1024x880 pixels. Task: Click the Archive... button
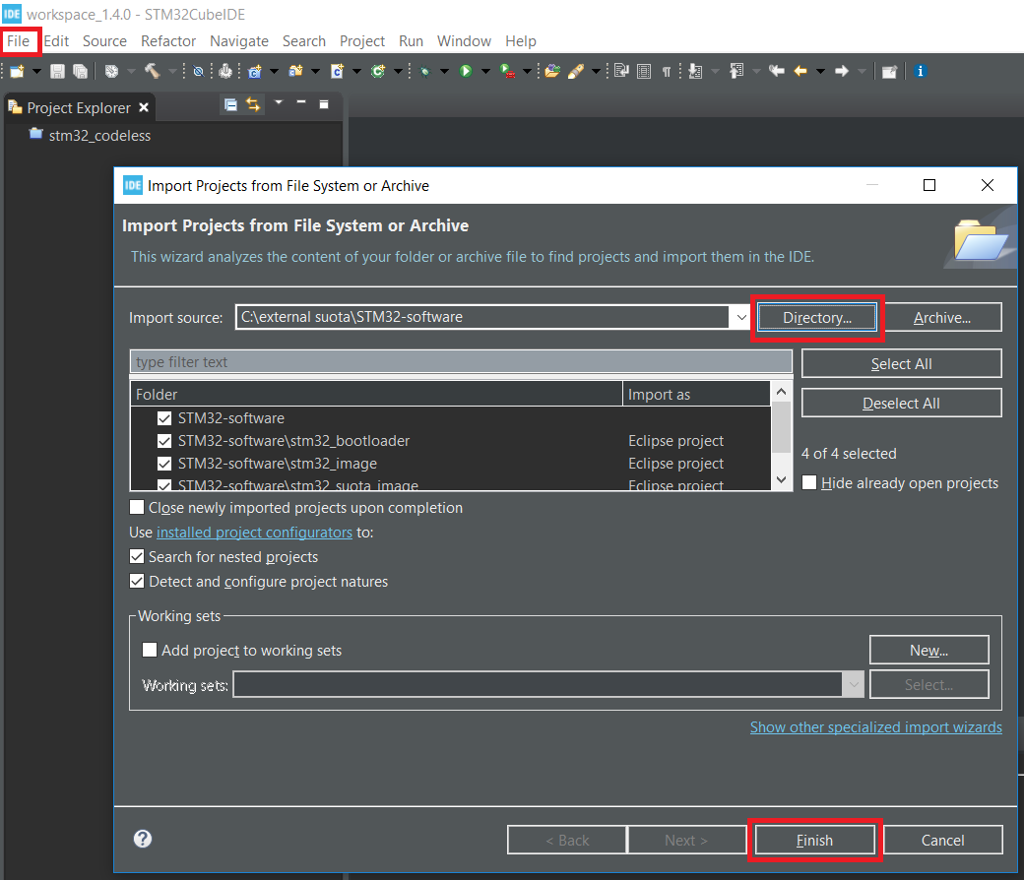point(942,318)
